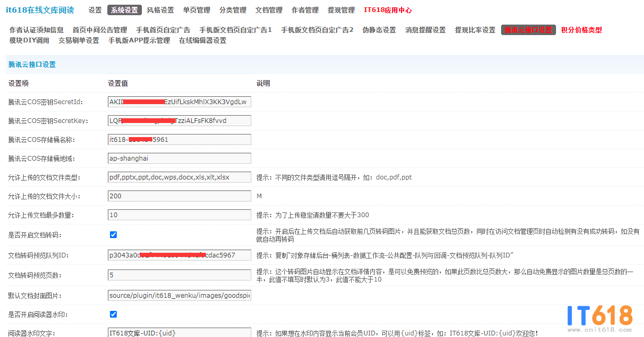Open 文档管理 tab
The width and height of the screenshot is (644, 337).
(269, 10)
